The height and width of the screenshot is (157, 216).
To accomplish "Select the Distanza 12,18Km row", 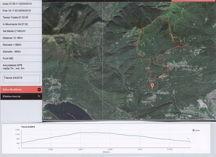I will [x=21, y=38].
